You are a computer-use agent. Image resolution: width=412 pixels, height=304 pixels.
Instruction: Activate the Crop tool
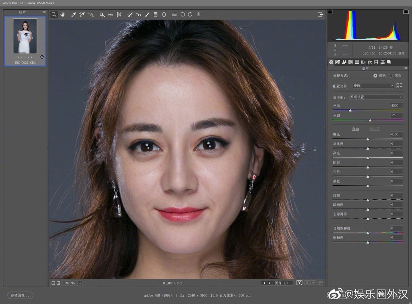click(101, 14)
